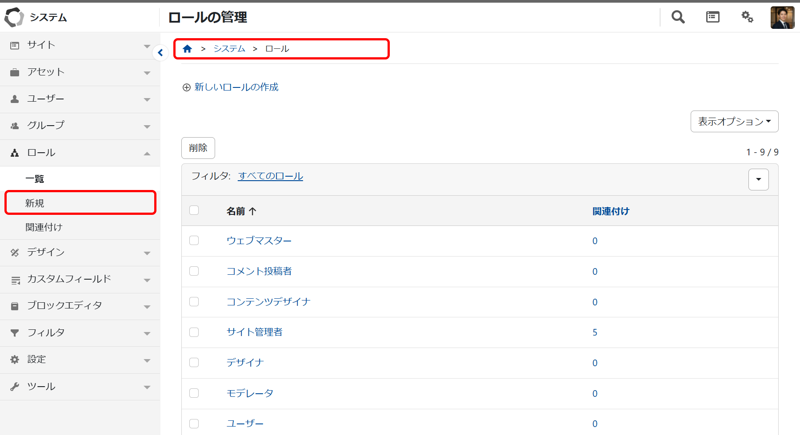Open 関連付け in the ロール submenu
Viewport: 800px width, 435px height.
click(x=44, y=227)
